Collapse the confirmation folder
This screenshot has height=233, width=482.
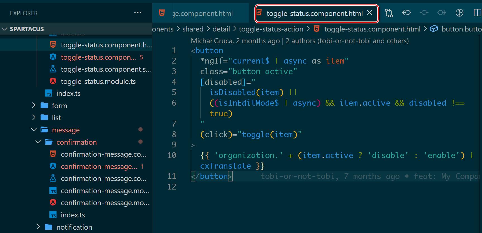pos(38,142)
